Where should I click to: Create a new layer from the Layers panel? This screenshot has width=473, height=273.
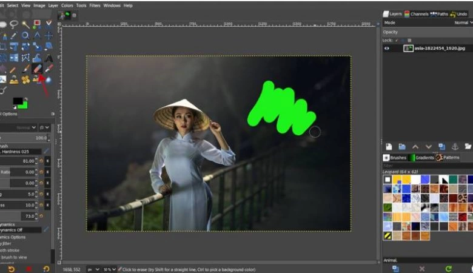click(x=389, y=147)
